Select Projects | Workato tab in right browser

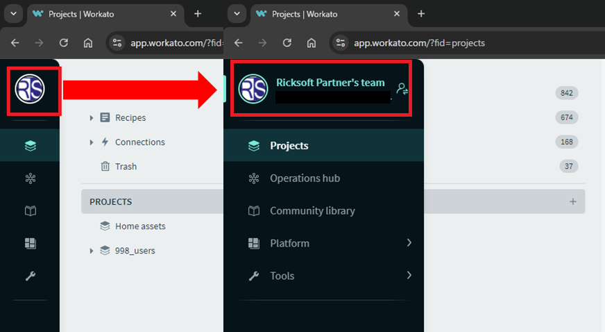pyautogui.click(x=328, y=15)
